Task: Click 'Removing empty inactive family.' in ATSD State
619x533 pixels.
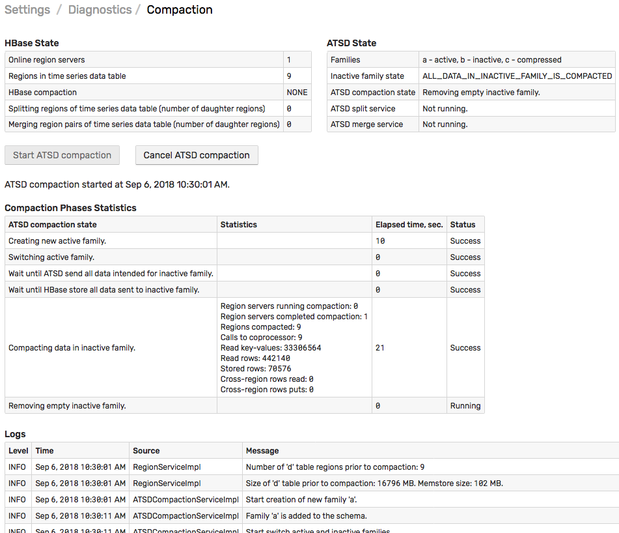Action: [481, 92]
